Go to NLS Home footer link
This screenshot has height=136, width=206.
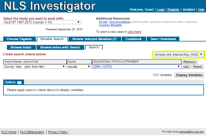pos(9,132)
